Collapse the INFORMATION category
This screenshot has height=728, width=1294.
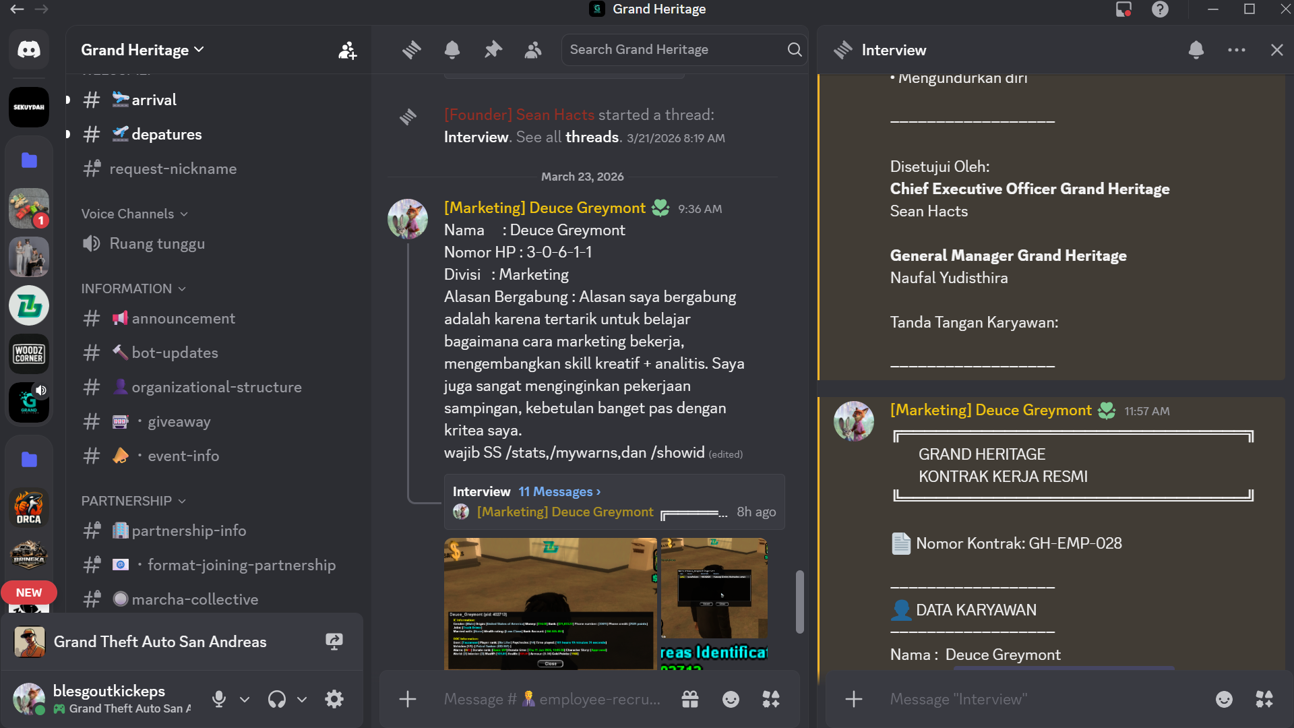(133, 289)
